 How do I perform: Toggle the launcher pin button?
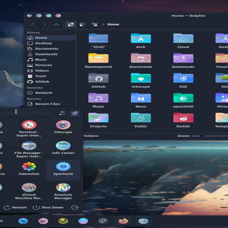[75, 113]
